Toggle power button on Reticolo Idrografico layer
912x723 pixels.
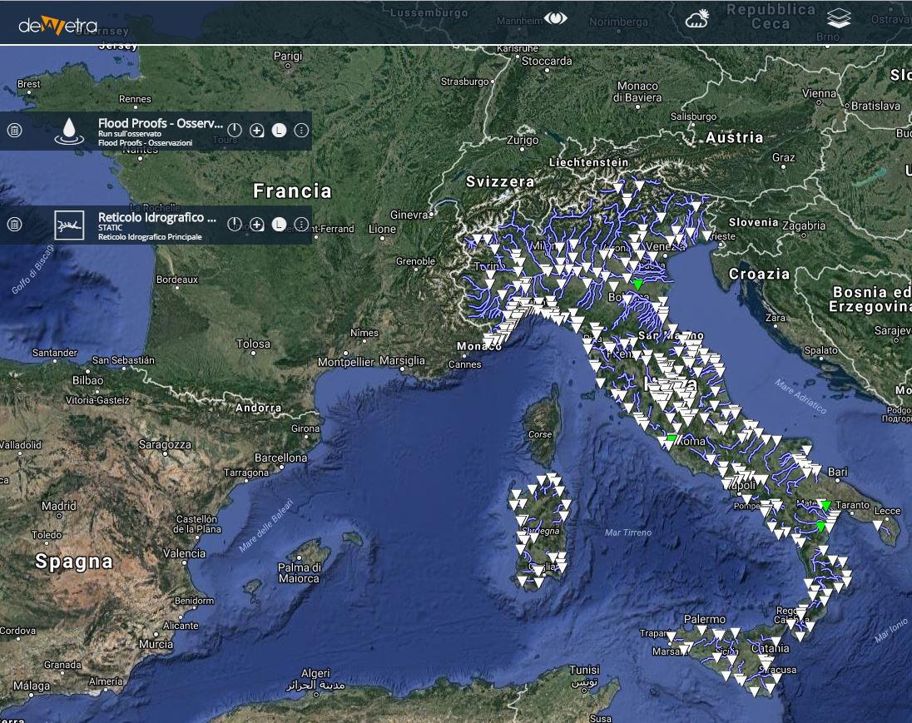click(x=235, y=224)
